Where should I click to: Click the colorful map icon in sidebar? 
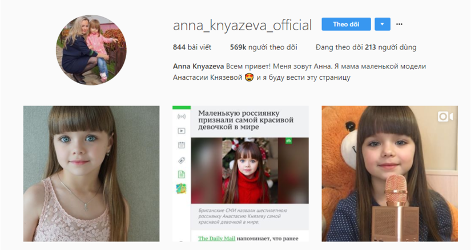pyautogui.click(x=181, y=188)
